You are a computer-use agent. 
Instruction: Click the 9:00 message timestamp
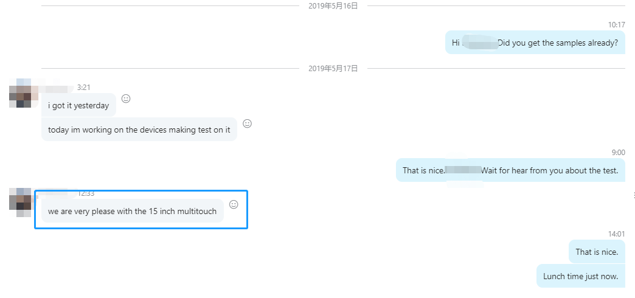[618, 153]
